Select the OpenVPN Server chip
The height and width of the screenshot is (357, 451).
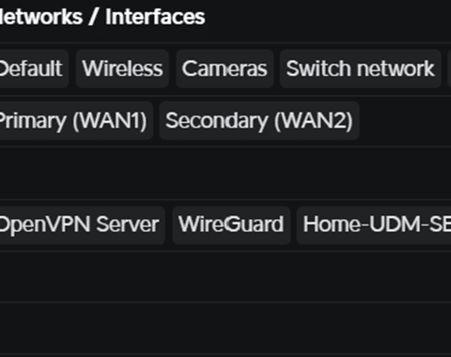click(x=82, y=225)
